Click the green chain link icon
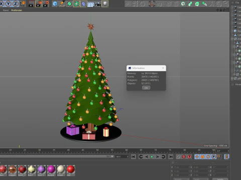 coord(190,3)
